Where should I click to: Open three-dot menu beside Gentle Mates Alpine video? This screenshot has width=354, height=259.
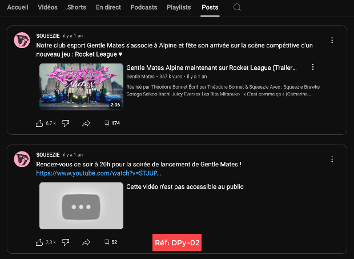313,67
